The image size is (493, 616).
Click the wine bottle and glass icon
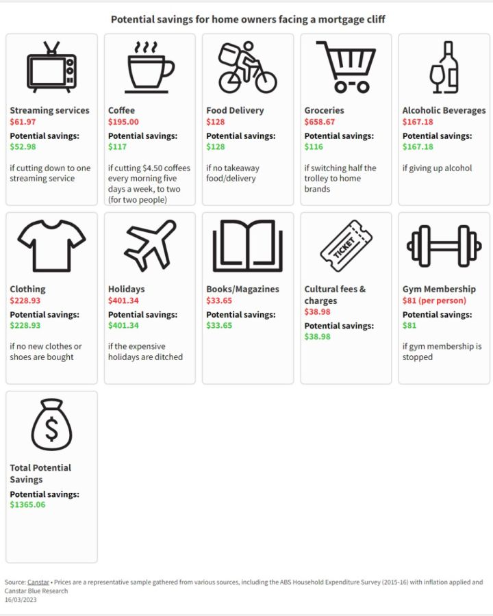(x=444, y=67)
